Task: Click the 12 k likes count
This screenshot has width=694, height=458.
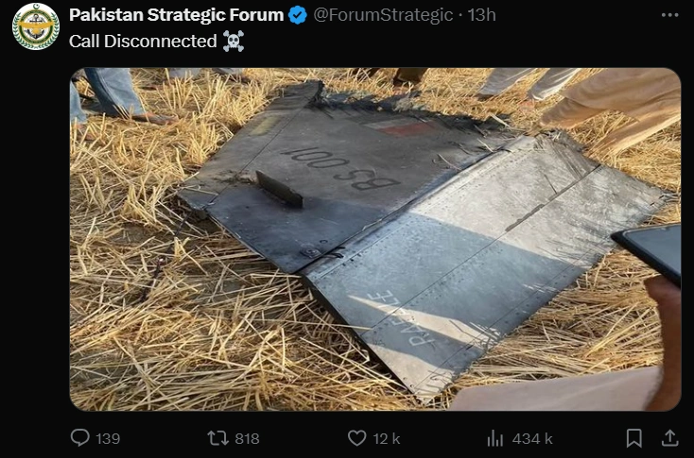Action: 387,438
